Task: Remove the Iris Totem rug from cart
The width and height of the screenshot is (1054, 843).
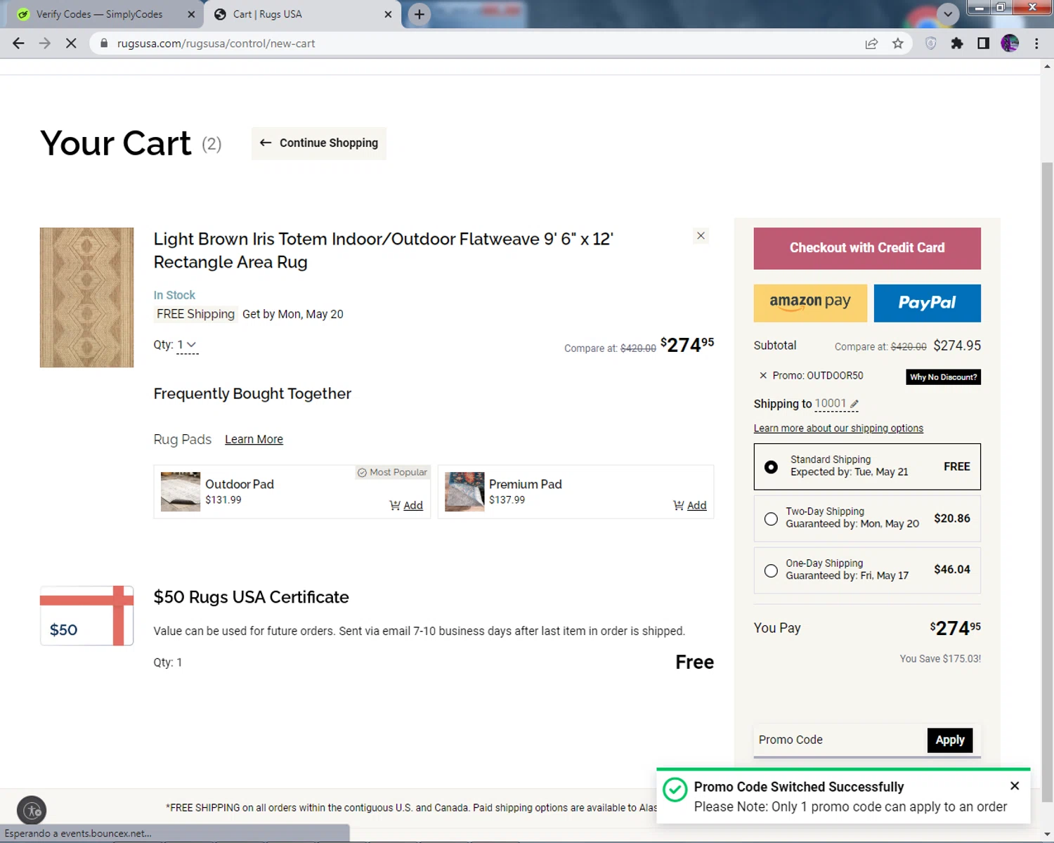Action: click(x=701, y=236)
